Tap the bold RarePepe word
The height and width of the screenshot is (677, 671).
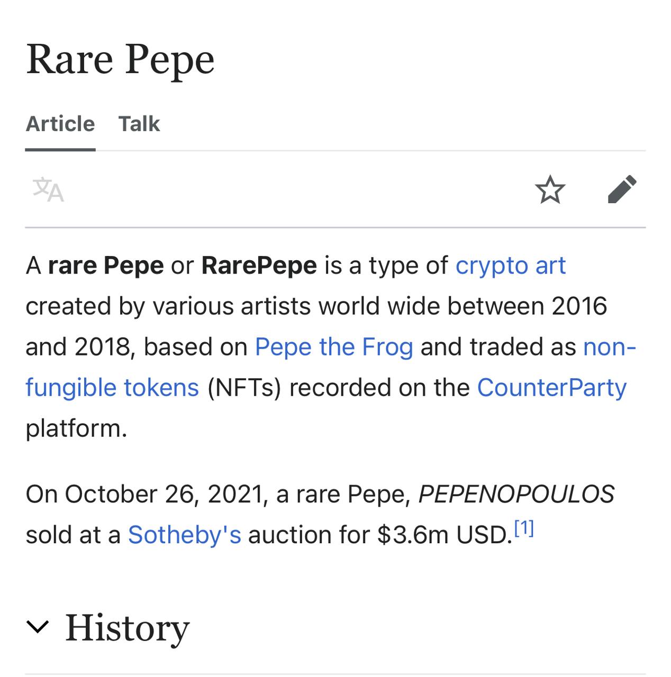point(259,266)
